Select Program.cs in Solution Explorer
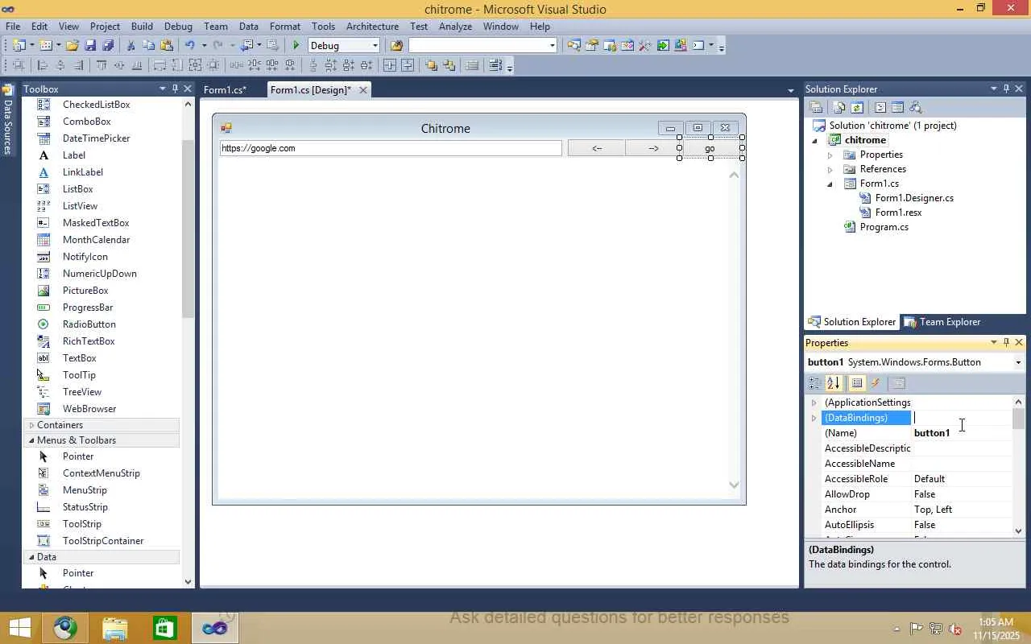Screen dimensions: 1031x644 (x=884, y=227)
